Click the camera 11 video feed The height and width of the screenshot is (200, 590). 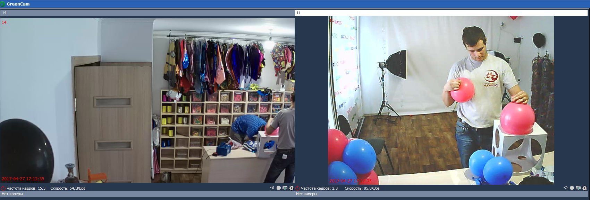(441, 100)
